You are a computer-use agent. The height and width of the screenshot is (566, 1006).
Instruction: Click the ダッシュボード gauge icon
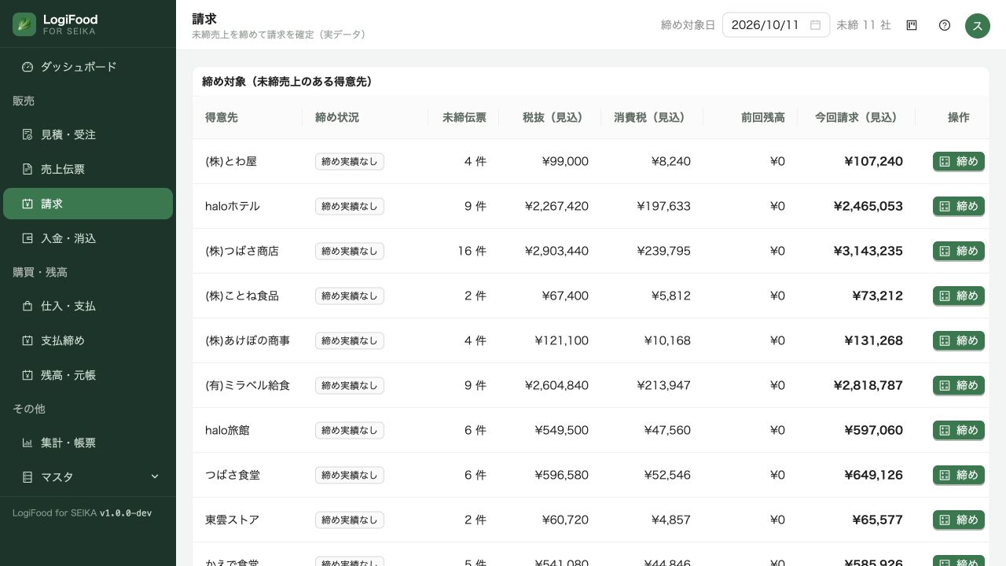pyautogui.click(x=28, y=67)
